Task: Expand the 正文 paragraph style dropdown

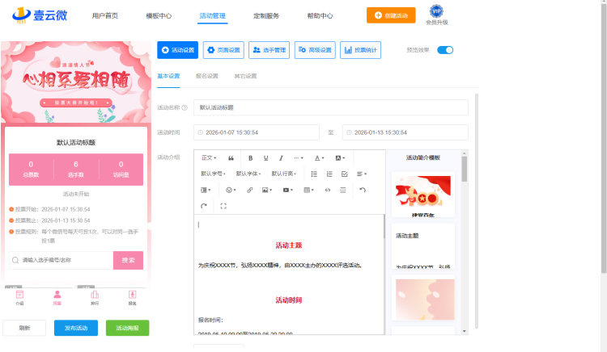Action: click(210, 157)
